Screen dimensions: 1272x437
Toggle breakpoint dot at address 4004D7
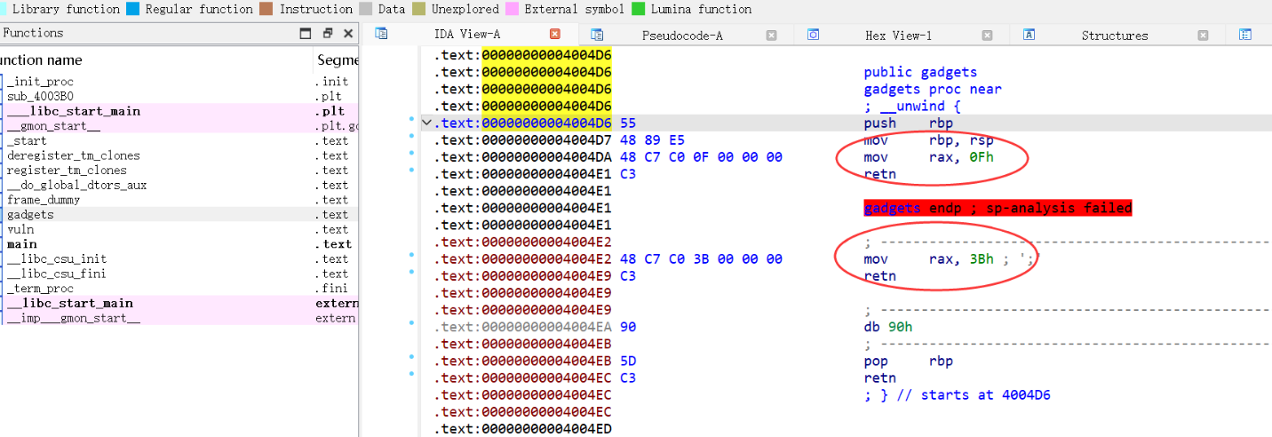coord(410,136)
